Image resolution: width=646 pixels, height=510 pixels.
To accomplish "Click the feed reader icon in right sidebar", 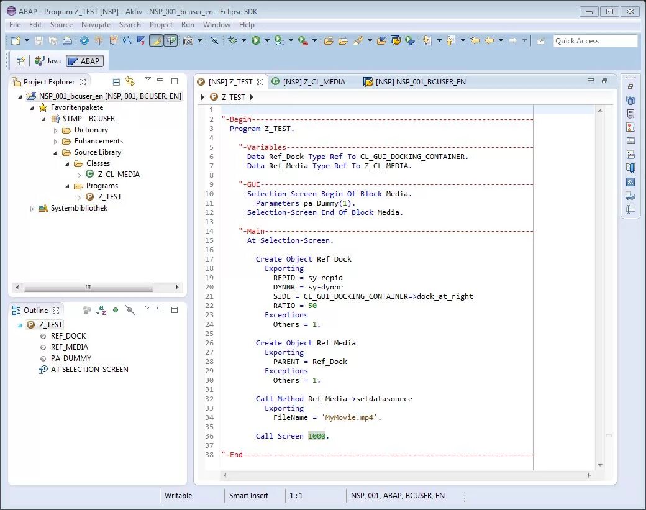I will [x=630, y=183].
